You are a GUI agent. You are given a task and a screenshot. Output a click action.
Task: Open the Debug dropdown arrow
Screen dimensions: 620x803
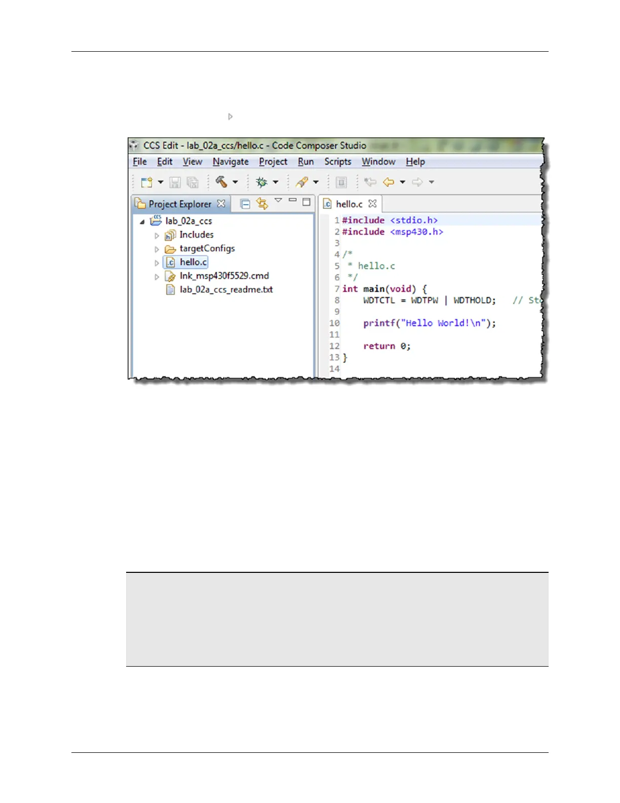click(x=276, y=182)
